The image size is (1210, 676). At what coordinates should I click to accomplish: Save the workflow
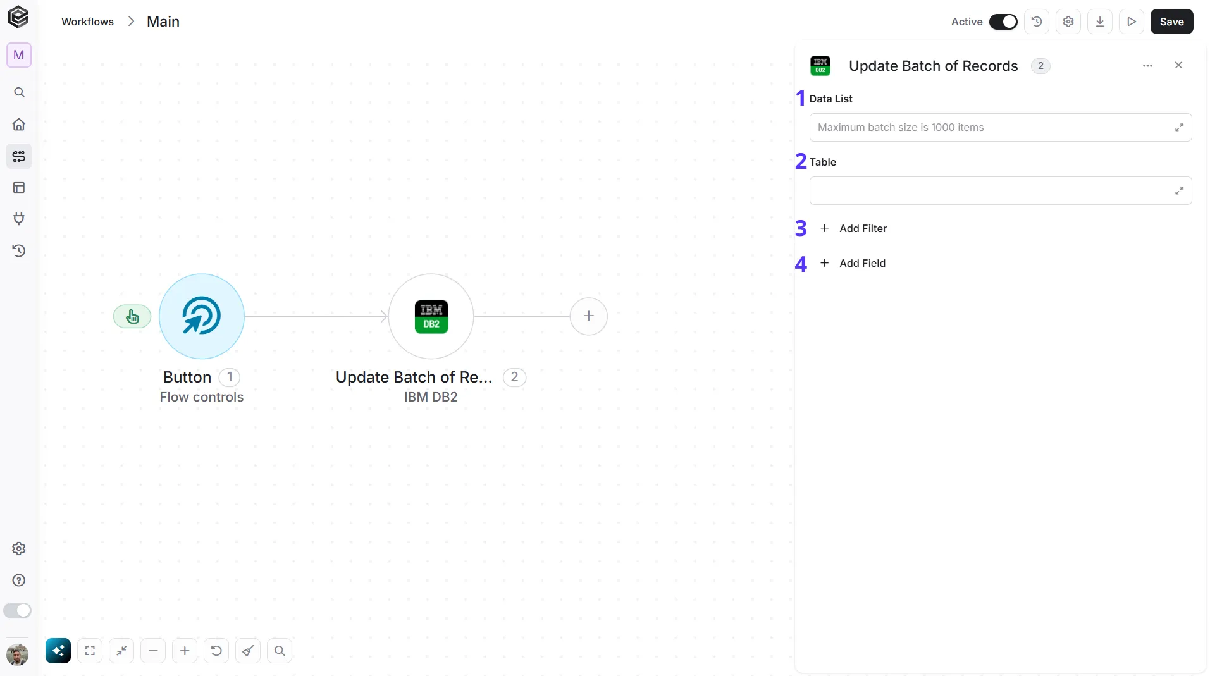click(1171, 22)
